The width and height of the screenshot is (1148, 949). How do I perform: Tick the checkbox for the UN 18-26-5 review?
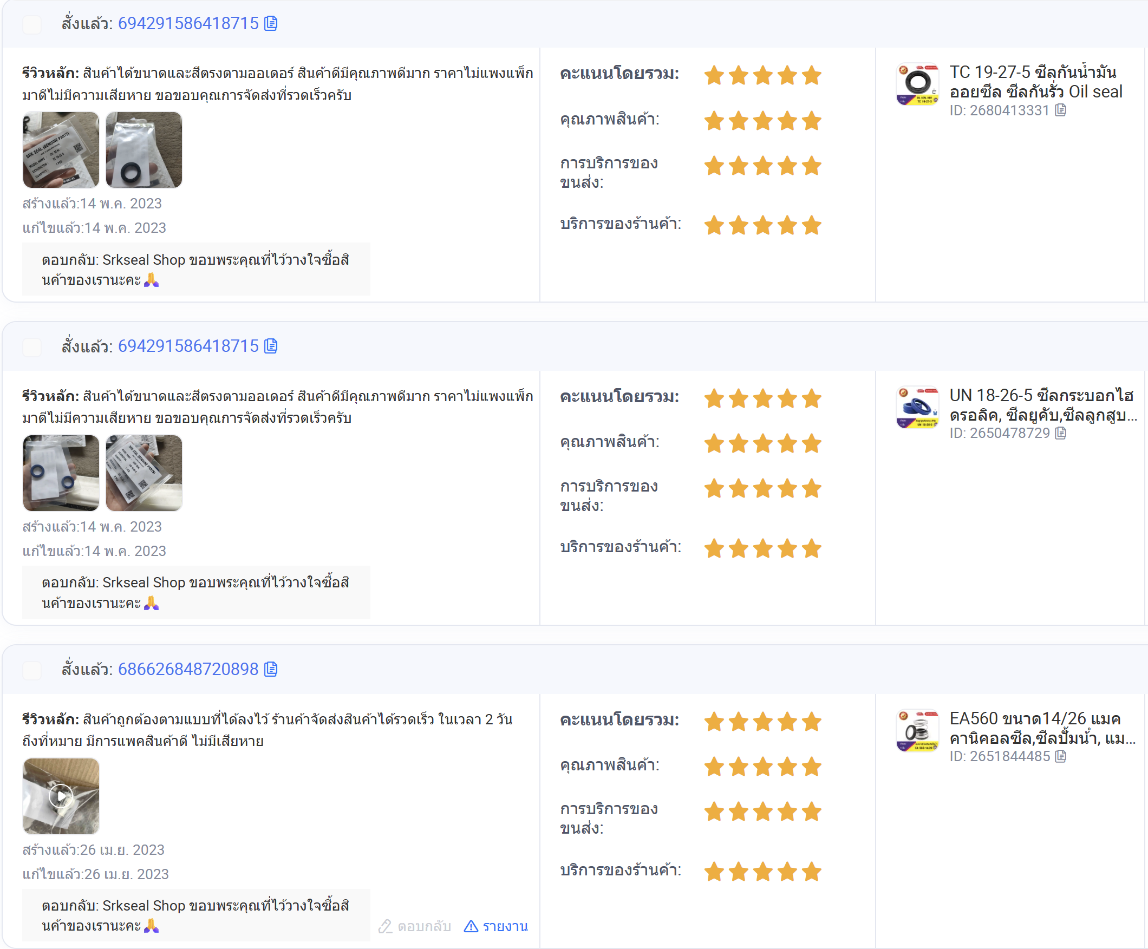[x=32, y=347]
